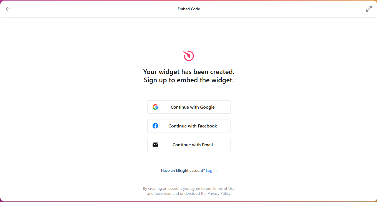Image resolution: width=377 pixels, height=202 pixels.
Task: Click the 'Continue with Email' label text
Action: [x=193, y=145]
